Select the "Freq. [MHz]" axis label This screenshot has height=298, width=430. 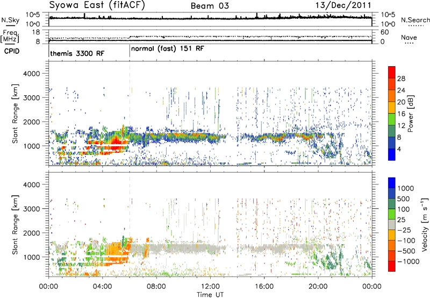(10, 37)
